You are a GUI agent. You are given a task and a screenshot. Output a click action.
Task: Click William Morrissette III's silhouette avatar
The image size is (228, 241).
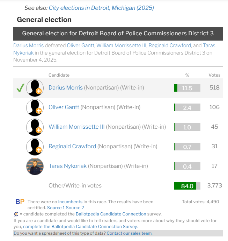point(35,127)
